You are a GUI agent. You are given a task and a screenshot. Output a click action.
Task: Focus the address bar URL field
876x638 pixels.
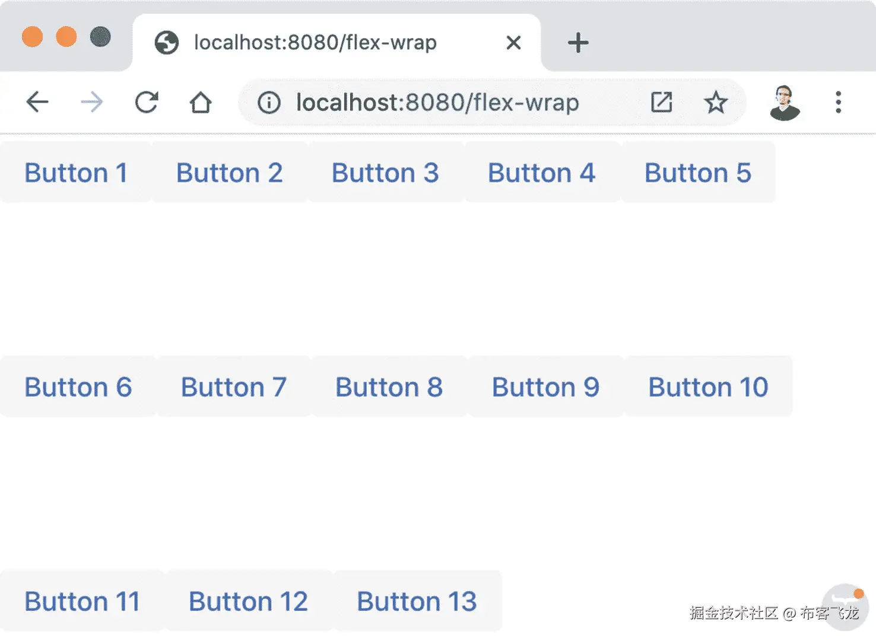437,103
